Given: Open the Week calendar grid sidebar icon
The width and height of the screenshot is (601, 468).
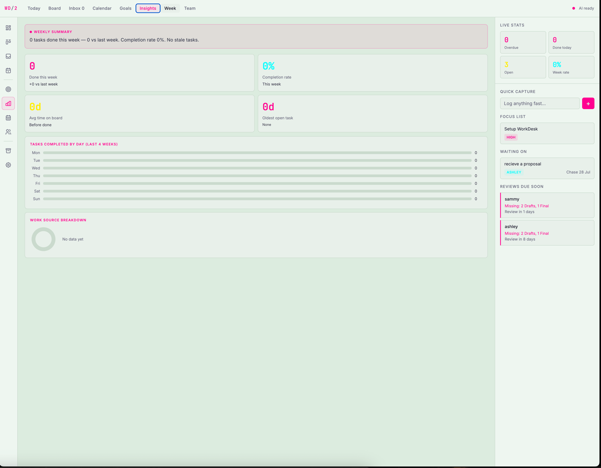Looking at the screenshot, I should (x=8, y=118).
